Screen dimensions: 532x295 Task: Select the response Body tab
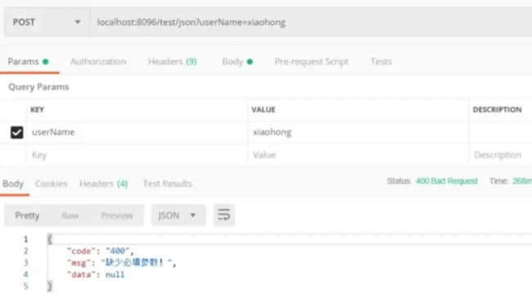click(13, 184)
